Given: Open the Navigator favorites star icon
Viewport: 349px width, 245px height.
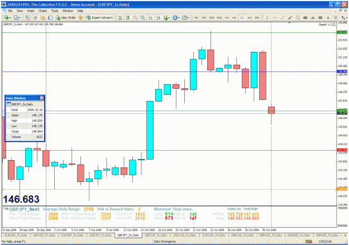Looking at the screenshot, I should (43, 17).
